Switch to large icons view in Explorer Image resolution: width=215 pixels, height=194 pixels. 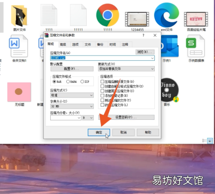pyautogui.click(x=210, y=141)
